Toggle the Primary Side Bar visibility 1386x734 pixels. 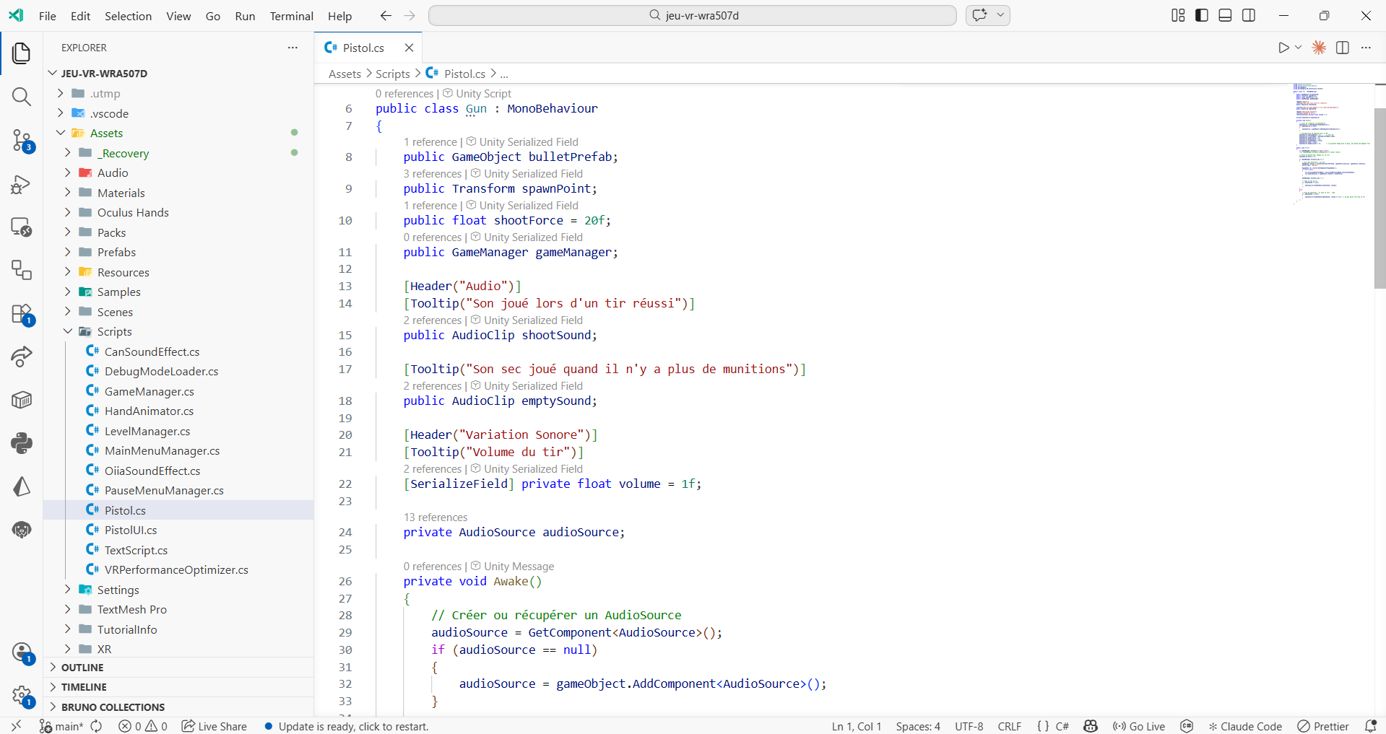click(x=1202, y=16)
